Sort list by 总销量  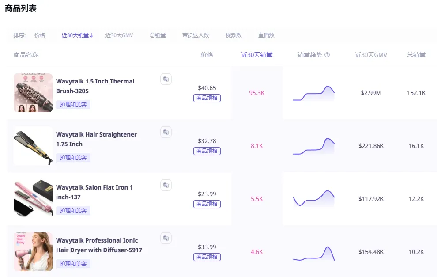coord(158,35)
